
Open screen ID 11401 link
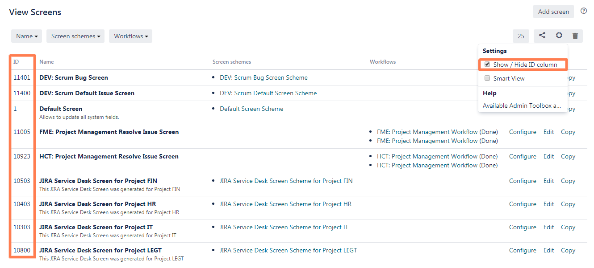(20, 77)
